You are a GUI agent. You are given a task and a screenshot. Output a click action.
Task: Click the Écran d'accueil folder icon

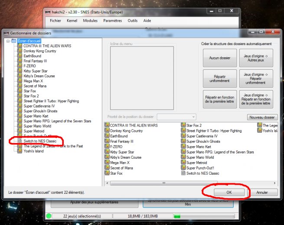tap(14, 41)
